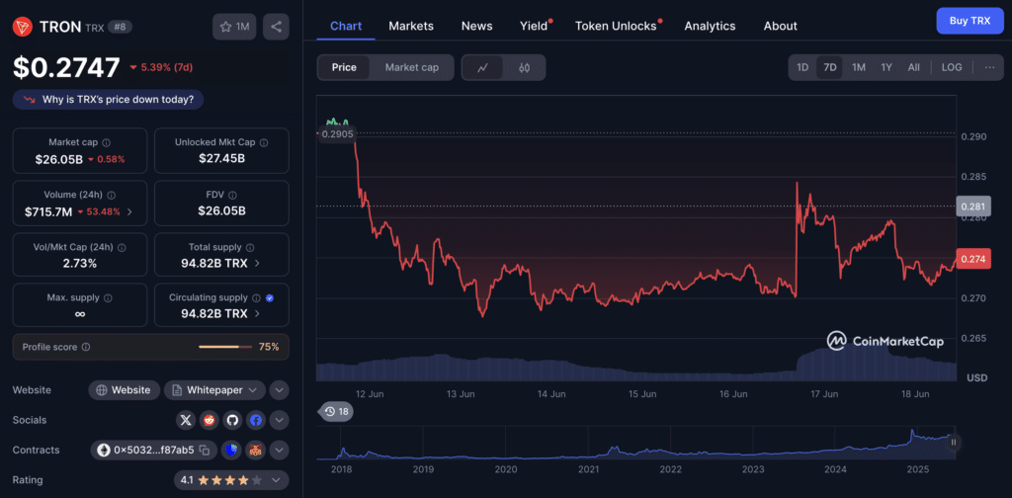The width and height of the screenshot is (1012, 498).
Task: Click Buy TRX button
Action: click(x=970, y=21)
